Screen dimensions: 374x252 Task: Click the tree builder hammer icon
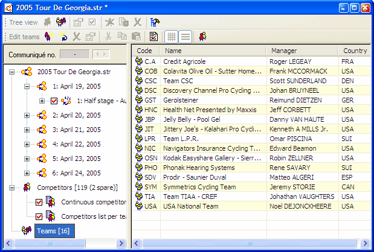pyautogui.click(x=155, y=22)
